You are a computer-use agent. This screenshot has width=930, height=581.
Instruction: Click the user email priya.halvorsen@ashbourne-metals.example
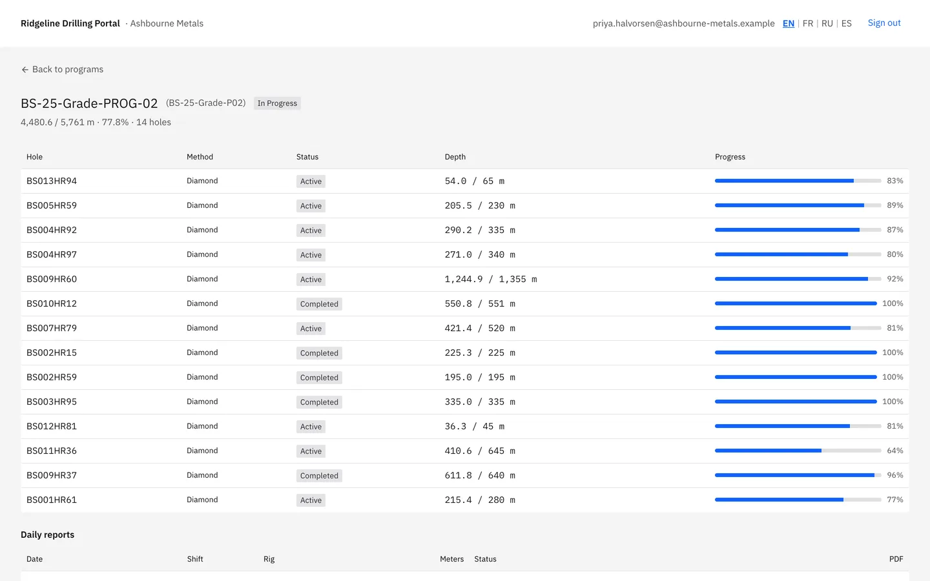(x=684, y=23)
